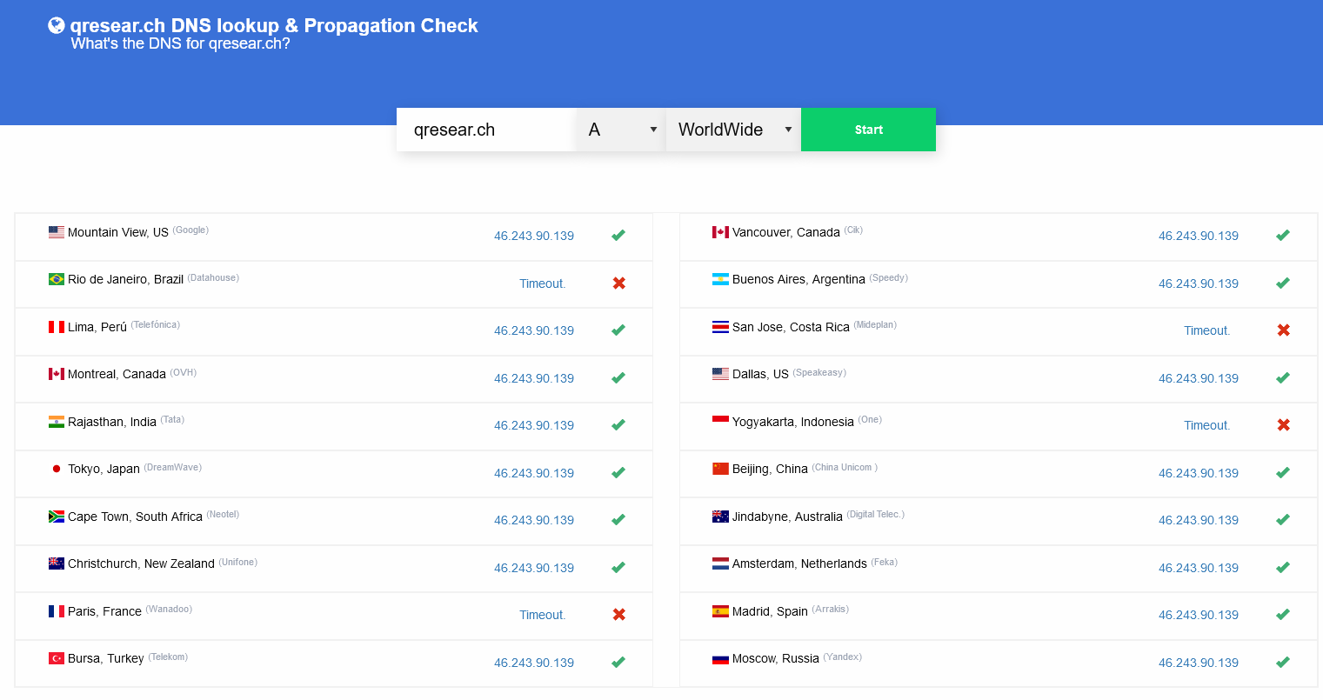The image size is (1323, 700).
Task: Open the IP address link for Lima, Perú
Action: (x=534, y=330)
